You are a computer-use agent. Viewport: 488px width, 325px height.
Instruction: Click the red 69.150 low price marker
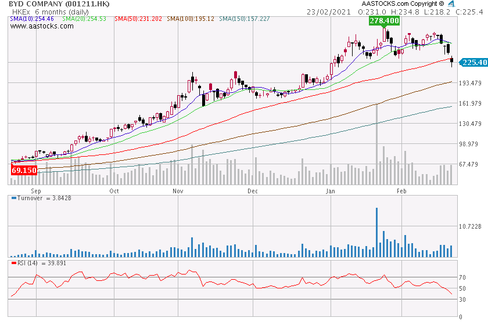24,171
